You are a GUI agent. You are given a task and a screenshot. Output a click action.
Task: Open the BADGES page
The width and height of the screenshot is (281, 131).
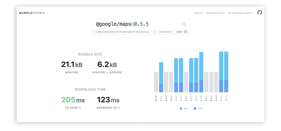click(198, 13)
